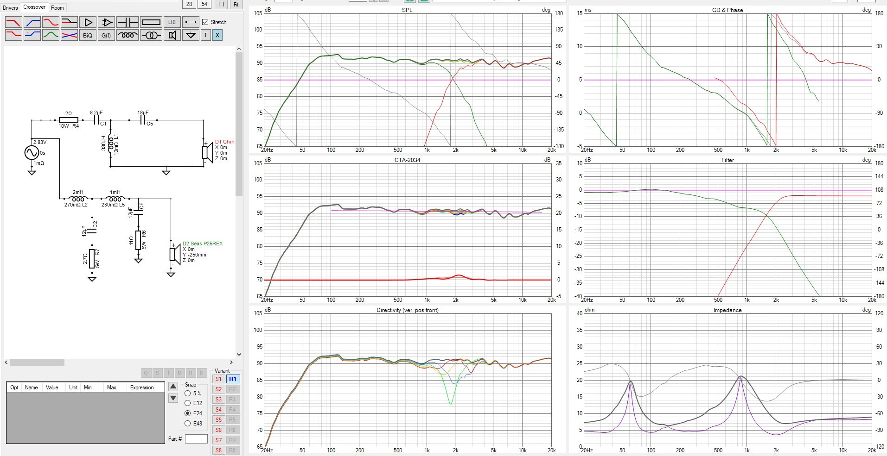This screenshot has height=456, width=887.
Task: Click the highlighted X tool button
Action: pos(217,35)
